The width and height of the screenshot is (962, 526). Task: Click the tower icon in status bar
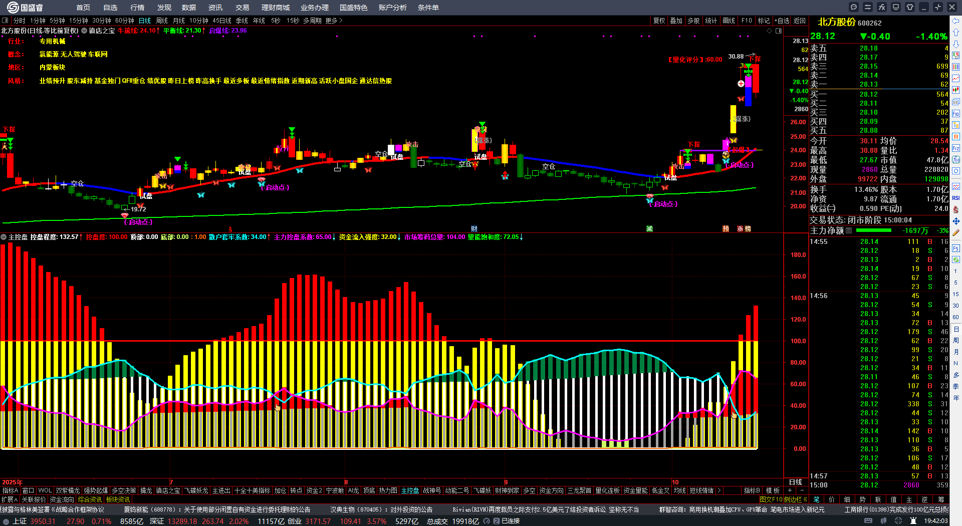(x=913, y=521)
